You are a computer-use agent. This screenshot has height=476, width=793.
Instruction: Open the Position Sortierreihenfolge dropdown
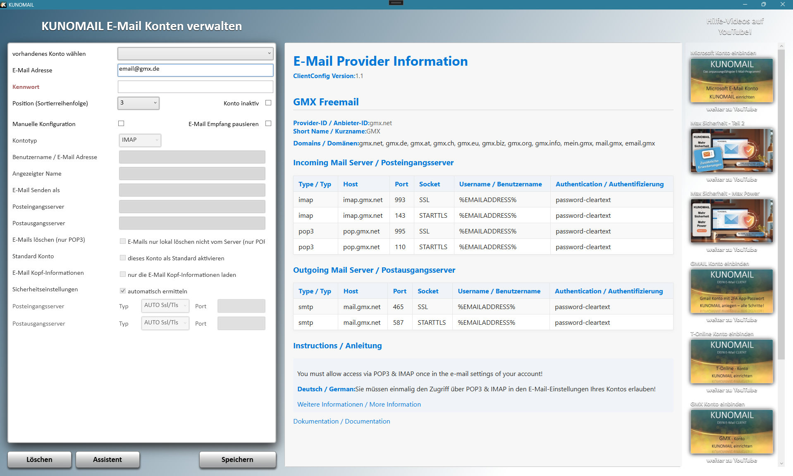[x=139, y=103]
